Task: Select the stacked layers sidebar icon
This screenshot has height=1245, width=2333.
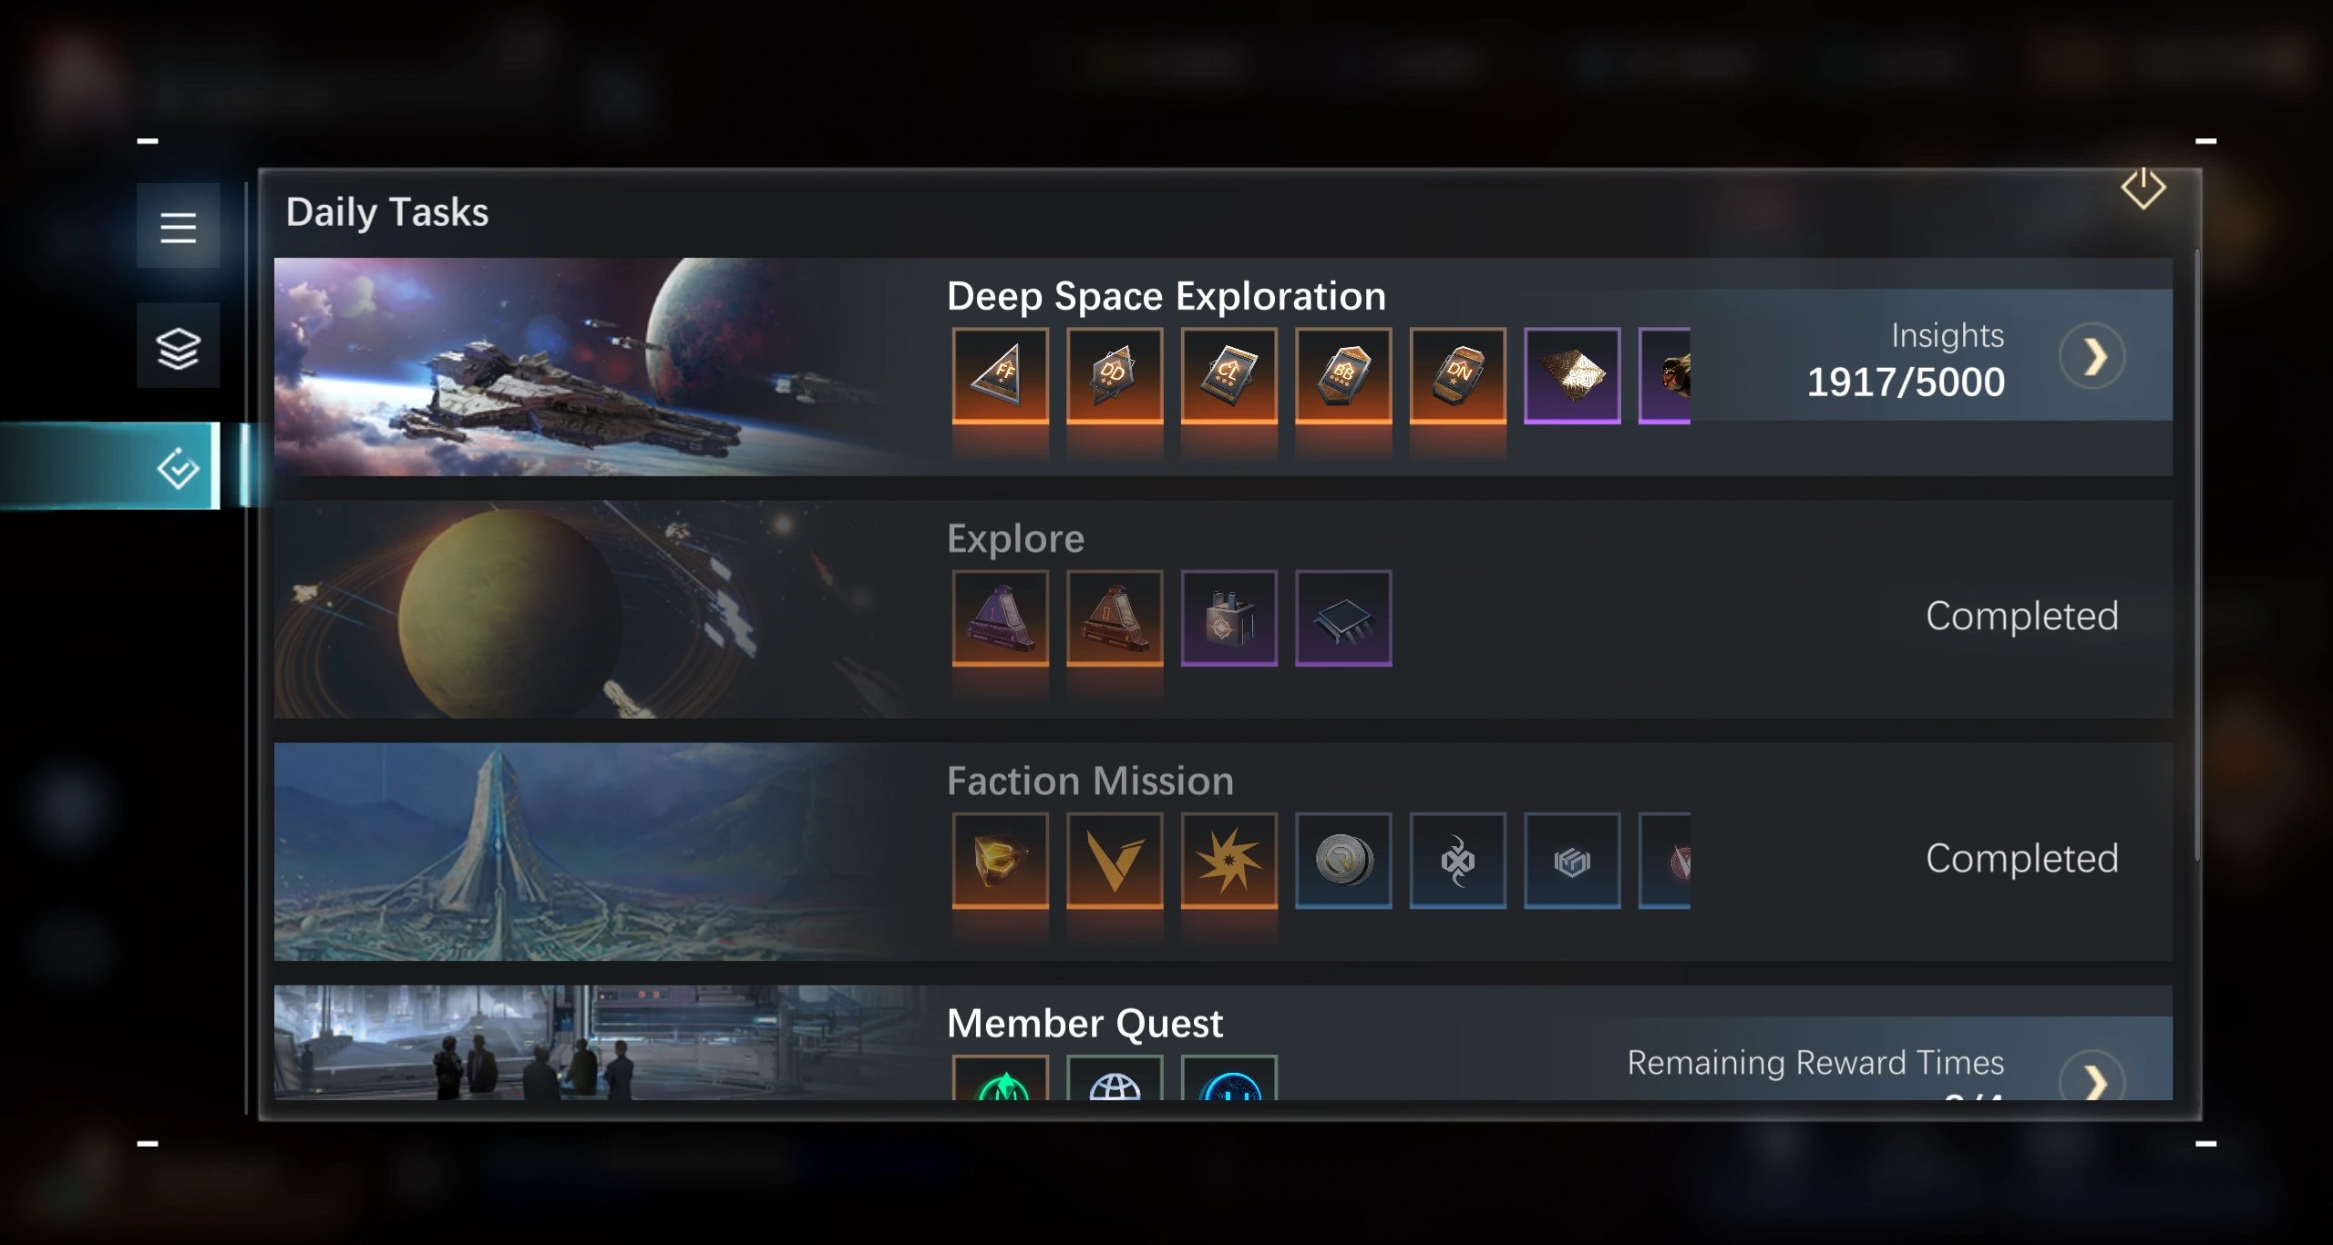Action: point(178,347)
